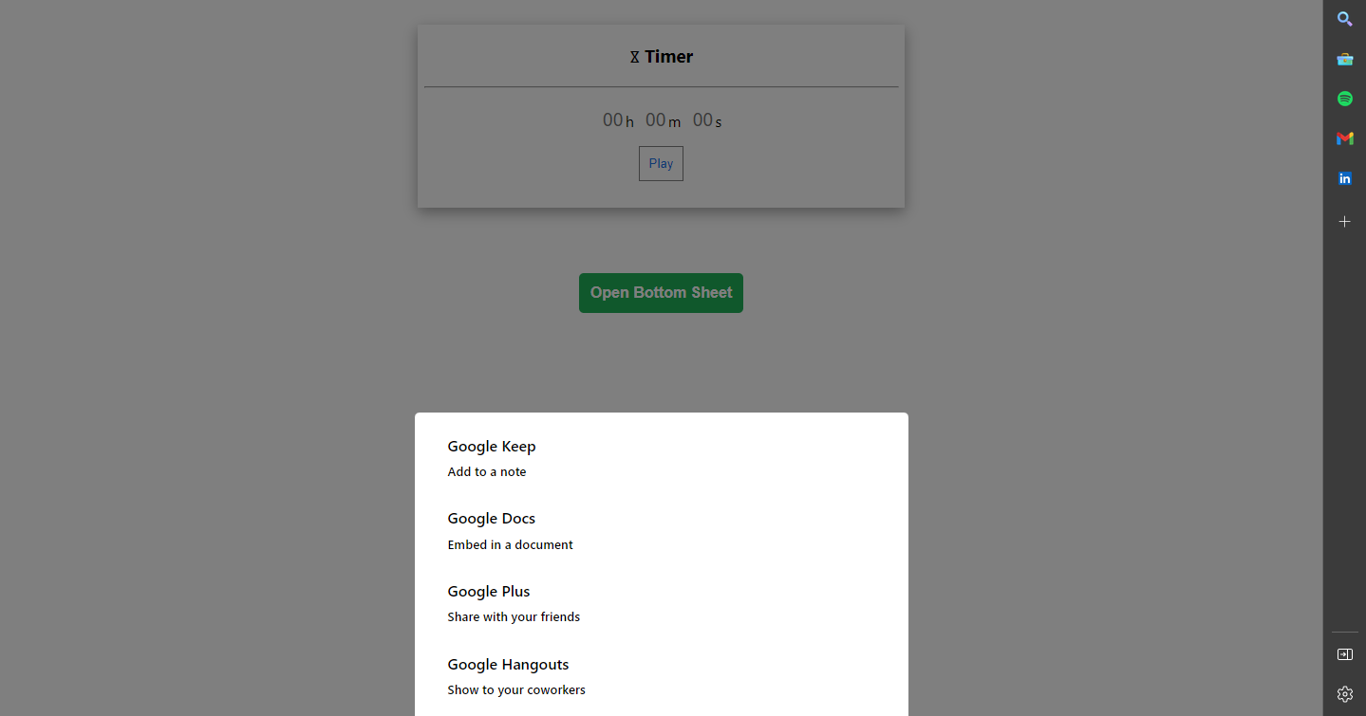The height and width of the screenshot is (716, 1366).
Task: Click the toolbox icon in the sidebar
Action: click(x=1344, y=59)
